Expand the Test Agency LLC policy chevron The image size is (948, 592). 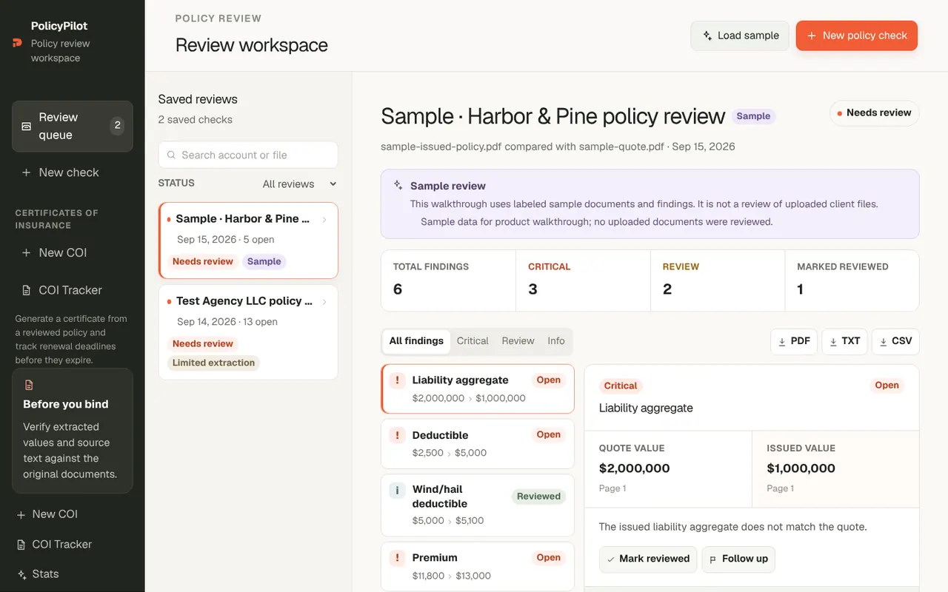point(324,301)
